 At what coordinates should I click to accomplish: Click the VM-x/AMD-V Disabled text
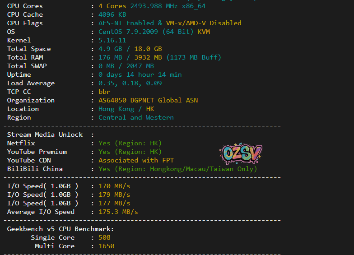point(203,23)
